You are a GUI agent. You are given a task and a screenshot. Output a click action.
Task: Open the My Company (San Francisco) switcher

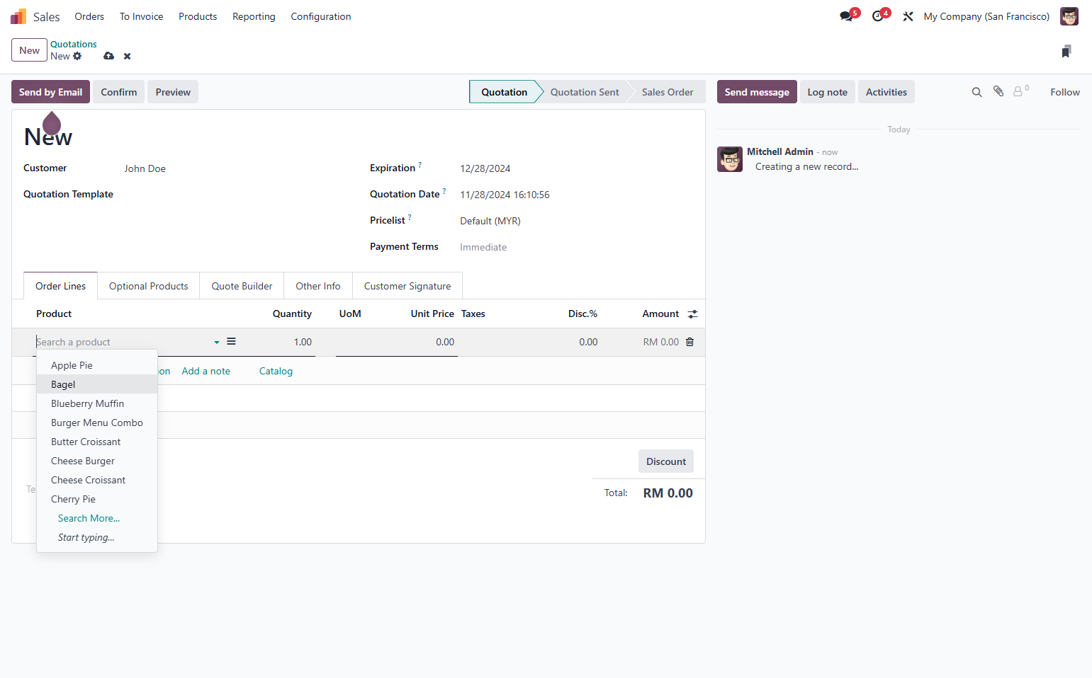[x=986, y=16]
